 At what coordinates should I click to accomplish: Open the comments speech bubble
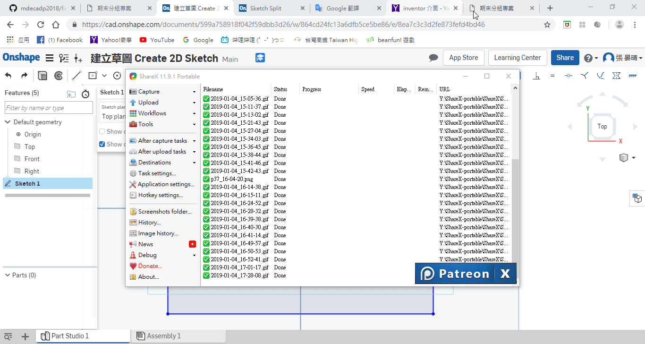click(x=433, y=58)
